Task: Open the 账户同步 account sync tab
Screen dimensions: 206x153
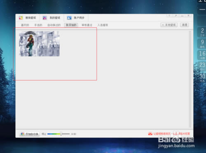Action: click(x=76, y=18)
